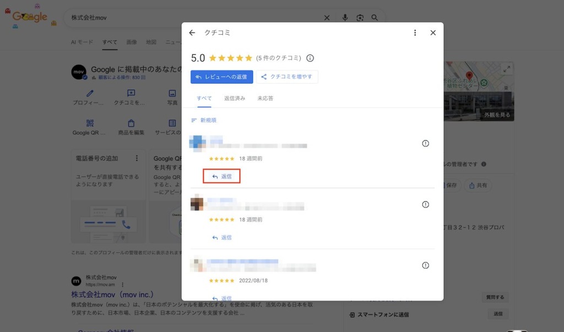The image size is (564, 332).
Task: Open image search with the camera icon
Action: point(360,18)
